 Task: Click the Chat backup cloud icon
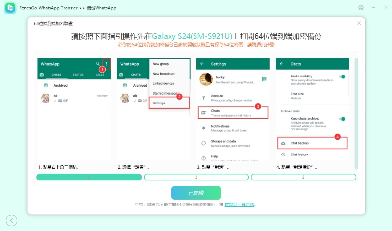(283, 143)
